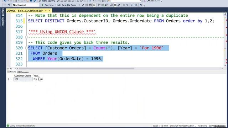Click 'FROM Orders' on line 321
This screenshot has width=228, height=128.
tap(44, 53)
